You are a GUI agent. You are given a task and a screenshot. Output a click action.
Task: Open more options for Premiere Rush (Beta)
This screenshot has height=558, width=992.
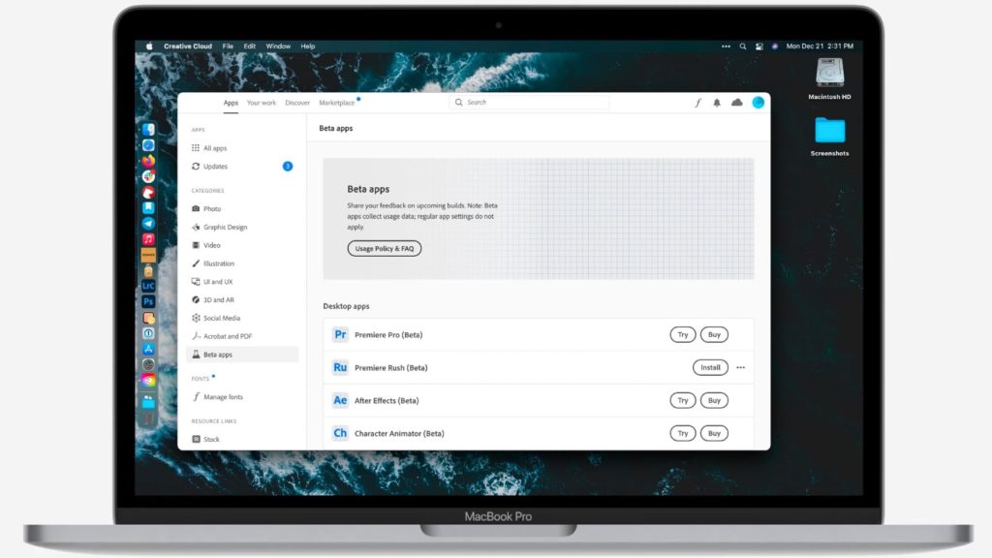pos(741,367)
